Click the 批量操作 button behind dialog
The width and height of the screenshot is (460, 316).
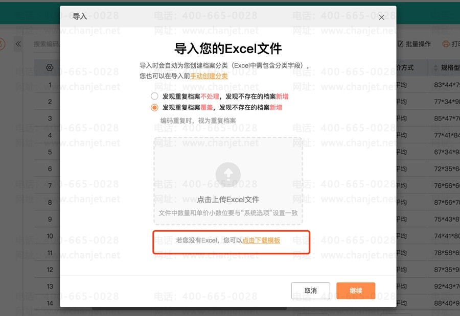(414, 44)
